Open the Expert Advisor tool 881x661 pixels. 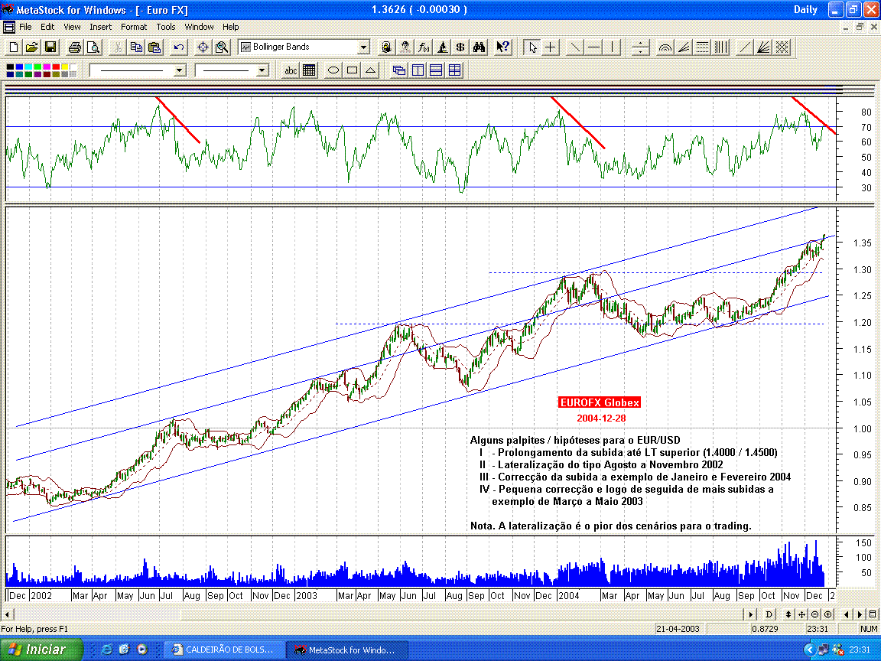pos(405,47)
